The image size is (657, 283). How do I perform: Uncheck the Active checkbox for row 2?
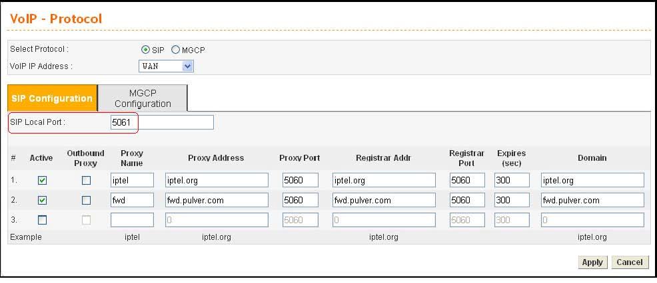43,201
